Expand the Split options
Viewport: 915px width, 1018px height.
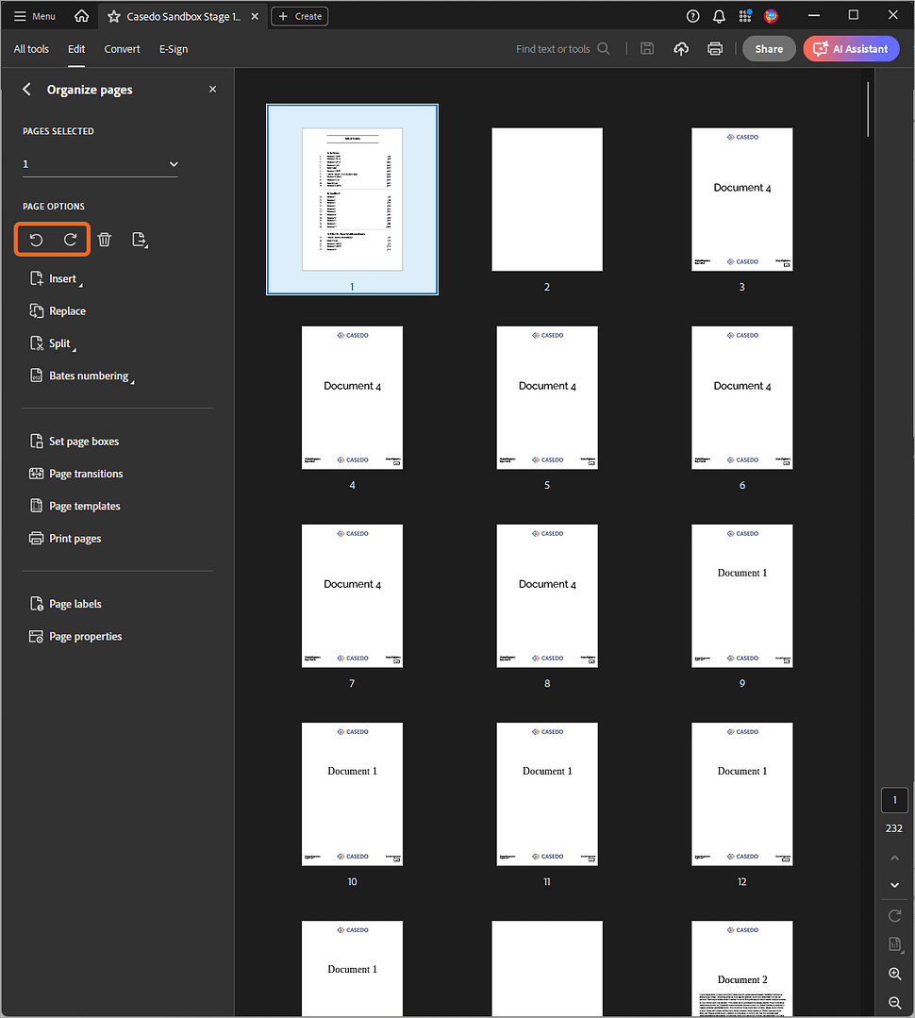(x=58, y=342)
